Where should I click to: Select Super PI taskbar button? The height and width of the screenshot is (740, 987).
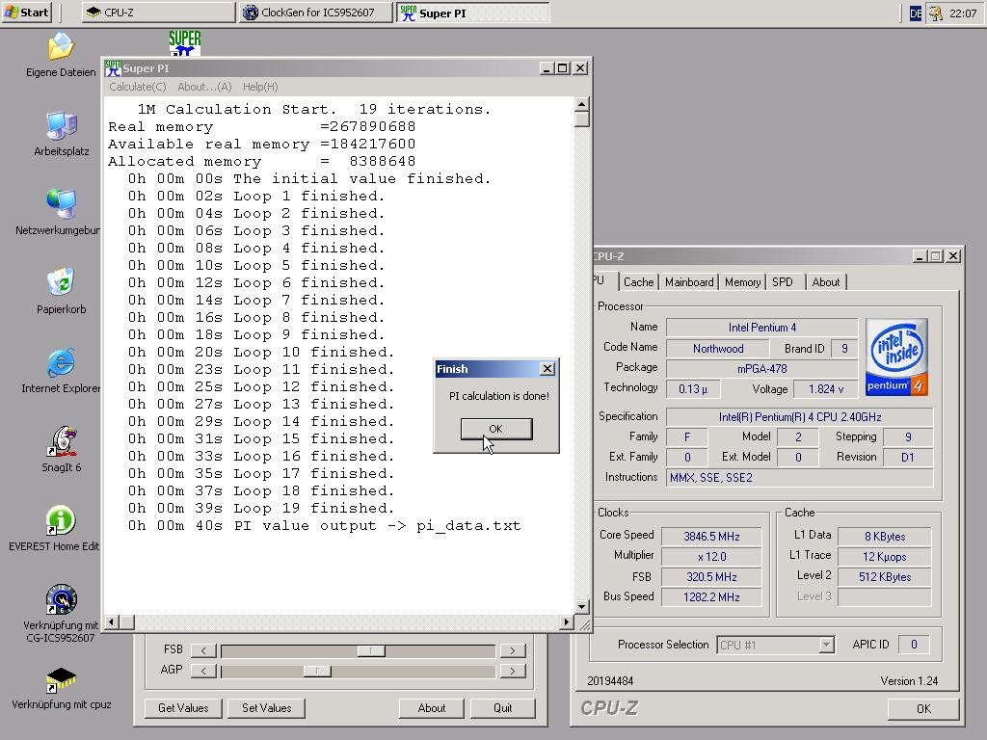472,12
